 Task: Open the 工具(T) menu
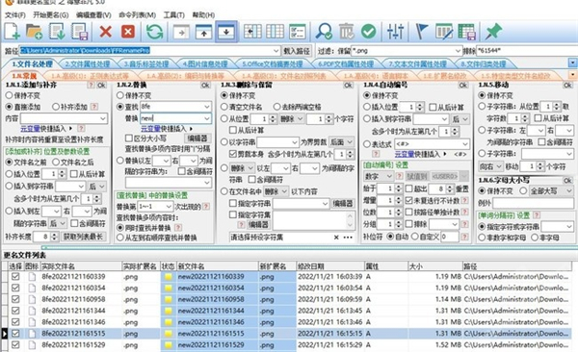pyautogui.click(x=173, y=15)
